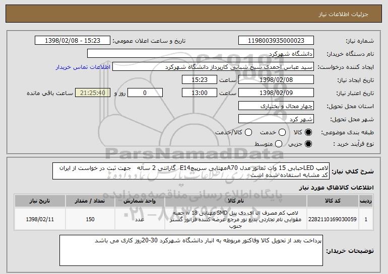The width and height of the screenshot is (388, 274).
Task: Click the validity time field 13:00
Action: (200, 93)
